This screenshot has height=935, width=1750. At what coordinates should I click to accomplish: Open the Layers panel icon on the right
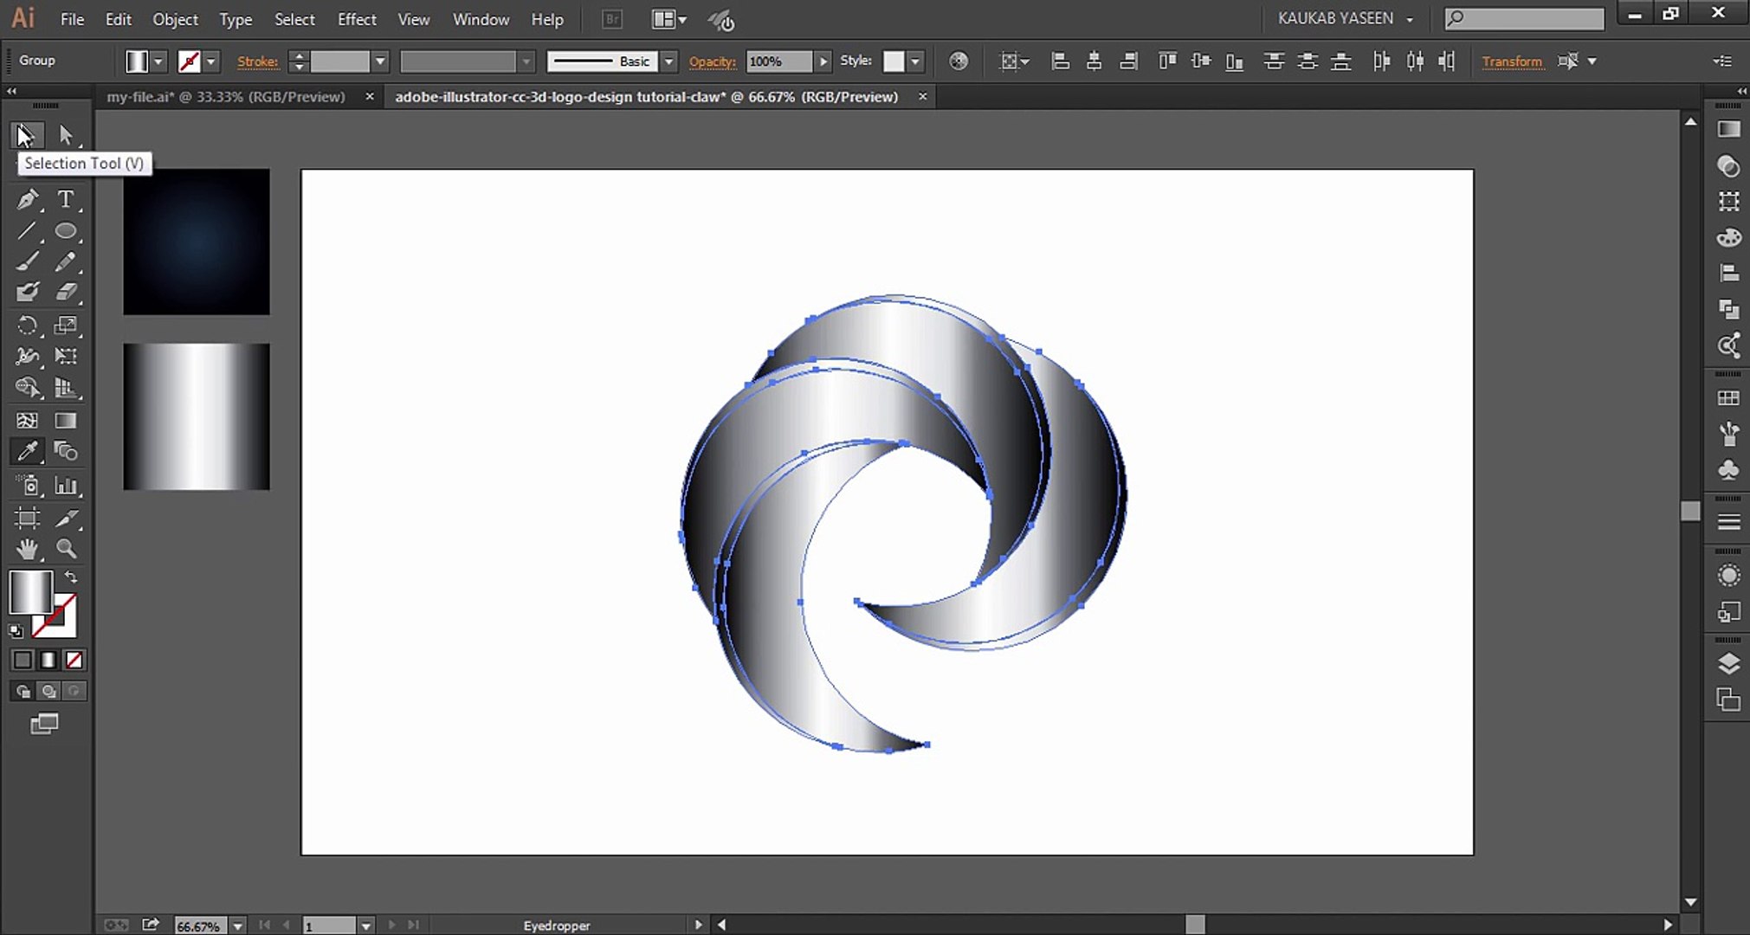pyautogui.click(x=1728, y=663)
